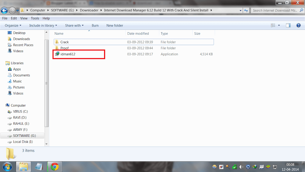Open the VIRUS (C:) drive
The height and width of the screenshot is (172, 305).
(20, 111)
